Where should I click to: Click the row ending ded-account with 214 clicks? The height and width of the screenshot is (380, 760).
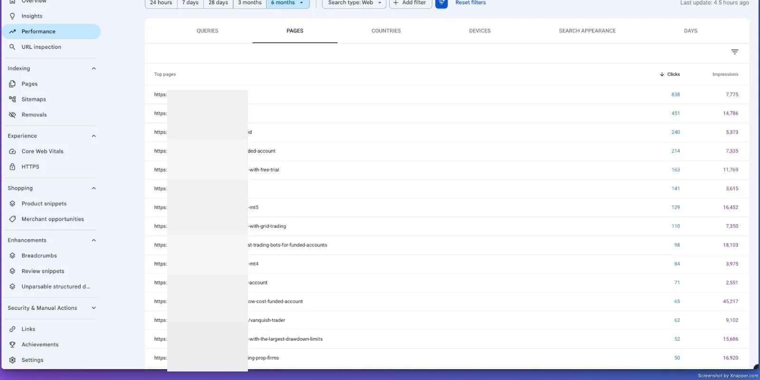coord(447,151)
